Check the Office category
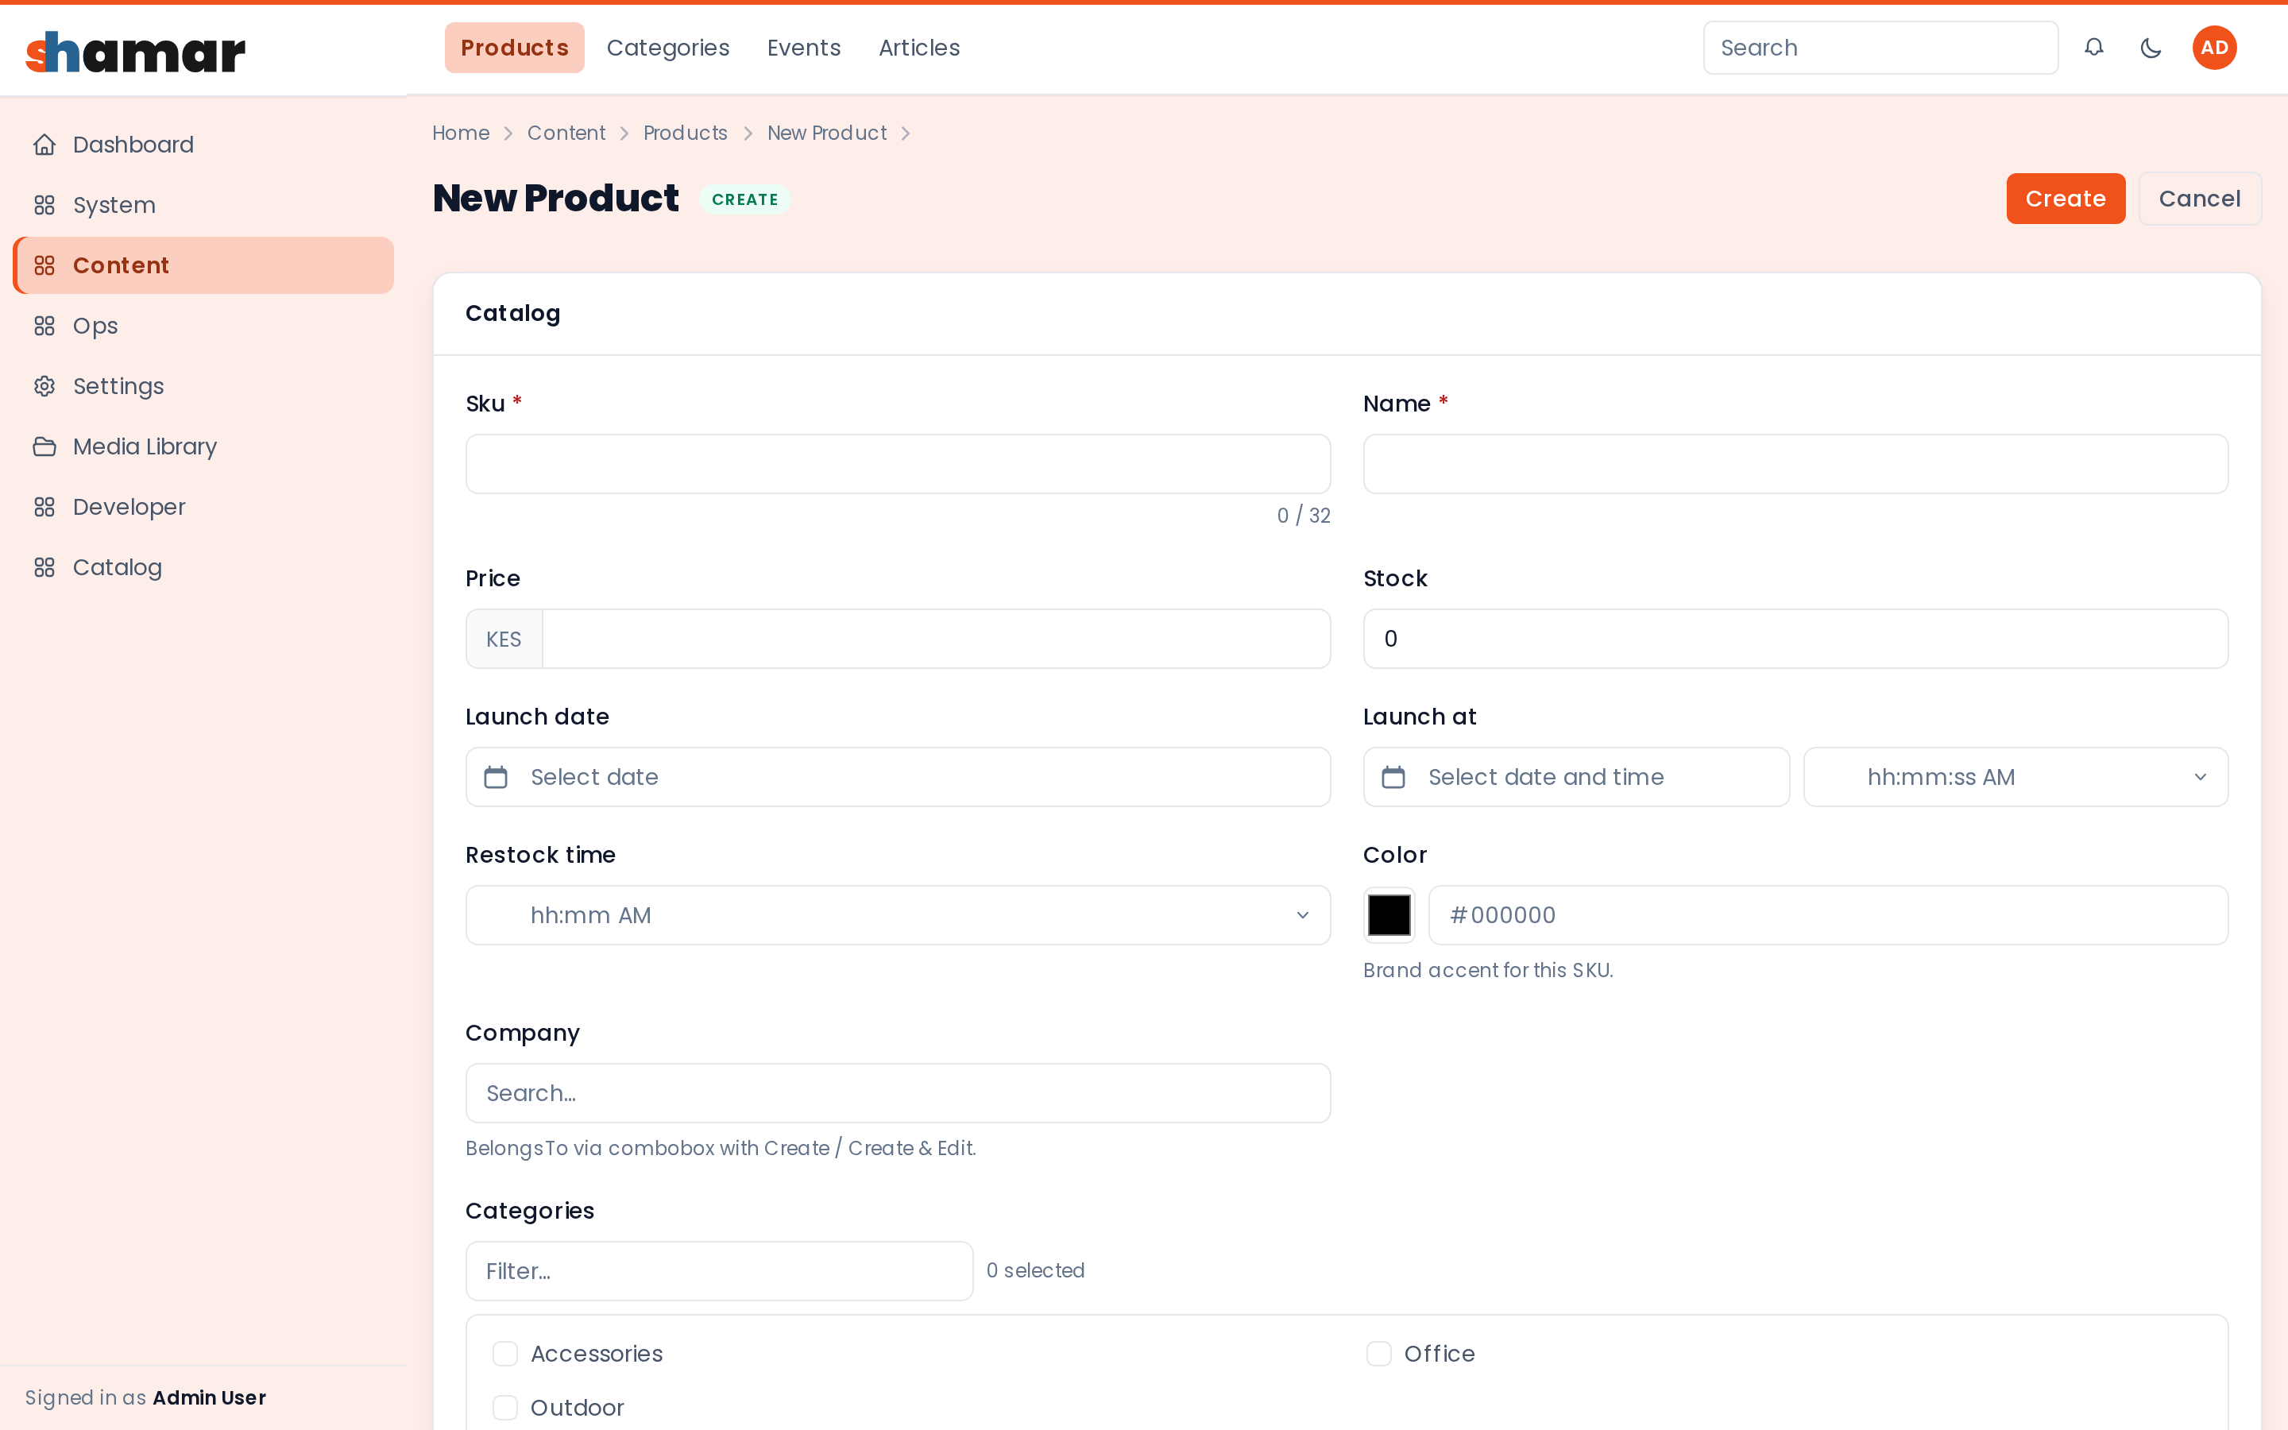 click(1378, 1354)
